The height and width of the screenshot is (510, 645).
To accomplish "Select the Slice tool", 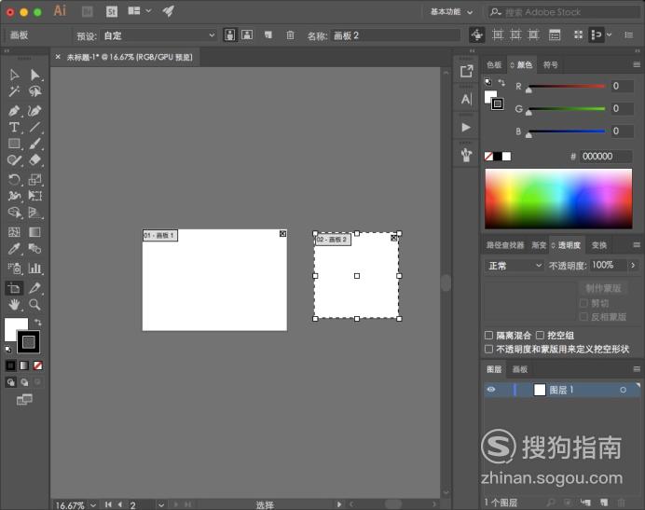I will (x=35, y=288).
